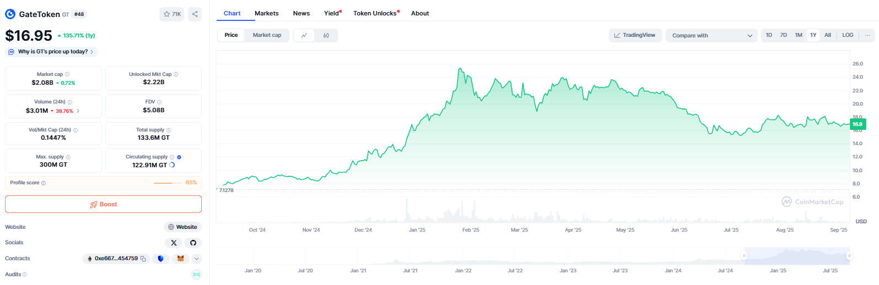This screenshot has height=285, width=879.
Task: Click the verified badge next to Circulating supply
Action: click(179, 157)
